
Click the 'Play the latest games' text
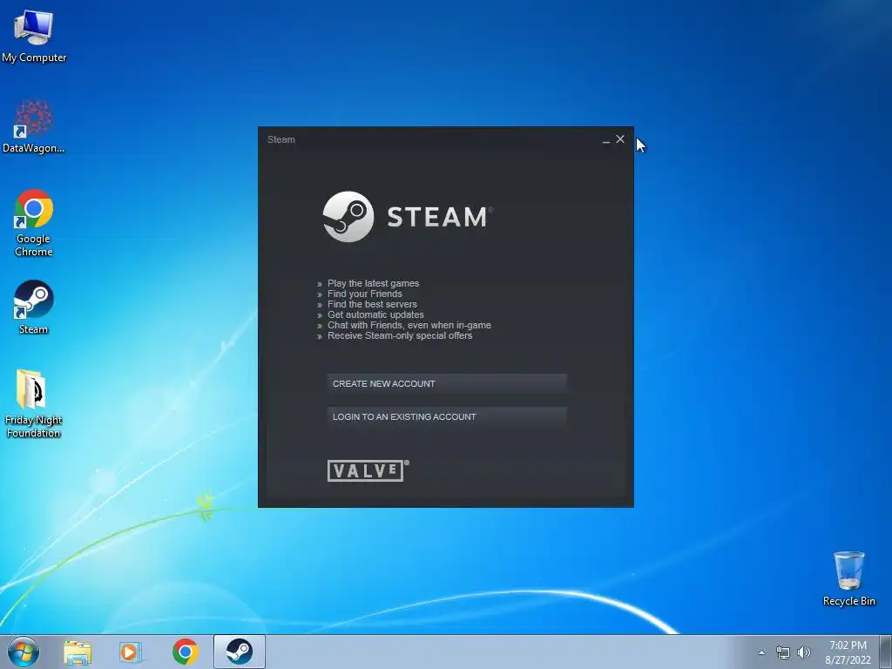[x=373, y=283]
